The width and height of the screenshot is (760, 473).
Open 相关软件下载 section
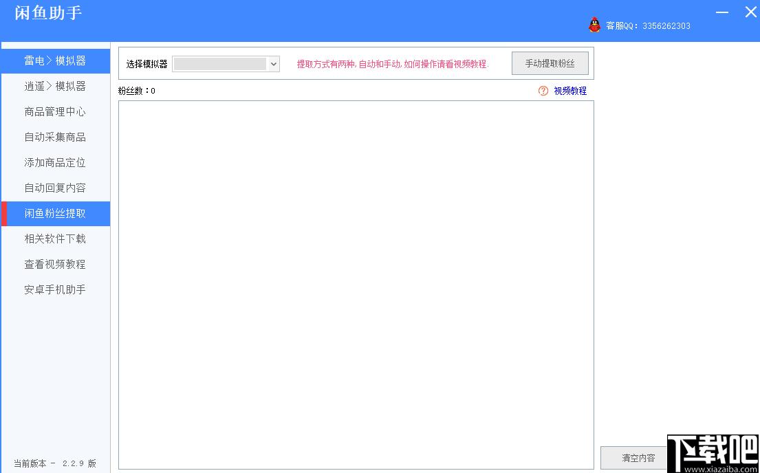pos(55,239)
